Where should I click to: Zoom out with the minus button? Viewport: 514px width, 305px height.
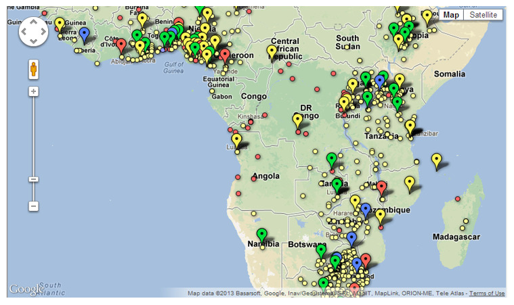pos(33,206)
